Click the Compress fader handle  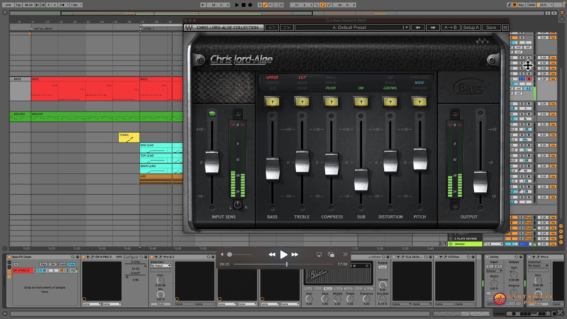coord(331,164)
